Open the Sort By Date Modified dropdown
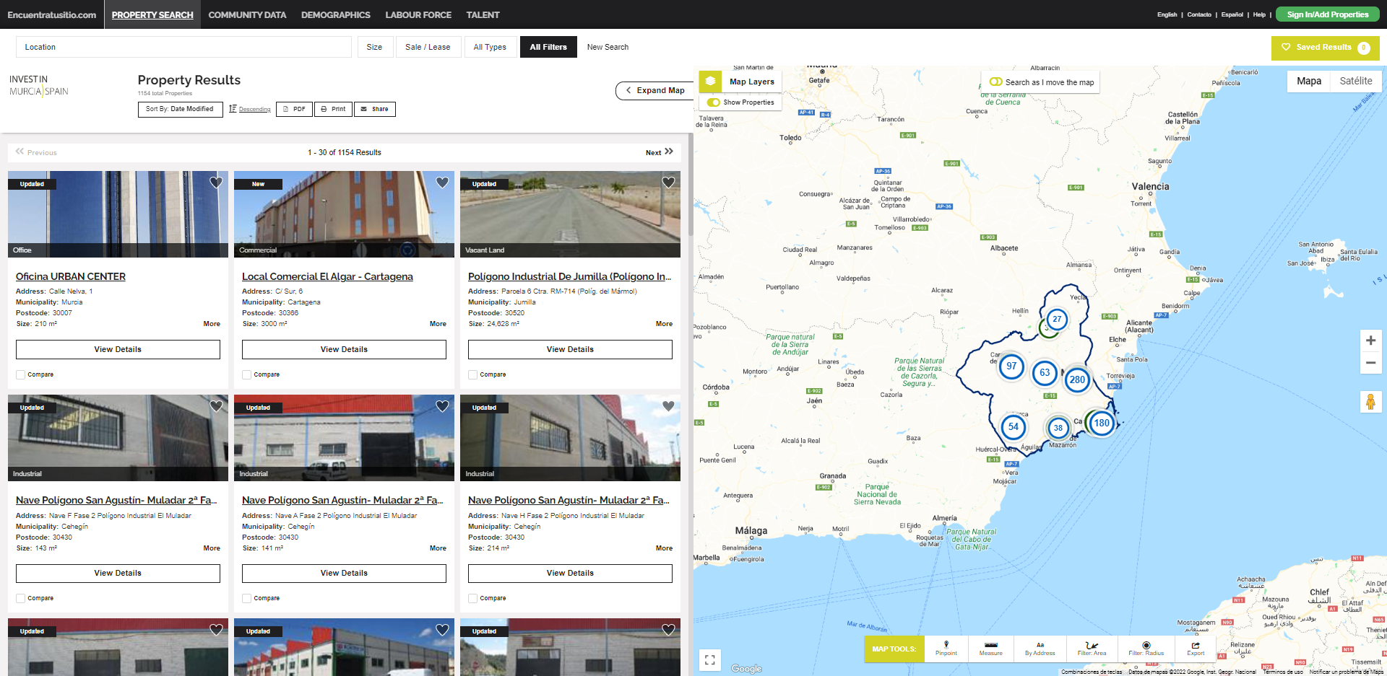Screen dimensions: 1387x676 pos(180,109)
